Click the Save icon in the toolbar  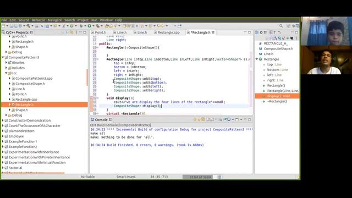coord(11,26)
